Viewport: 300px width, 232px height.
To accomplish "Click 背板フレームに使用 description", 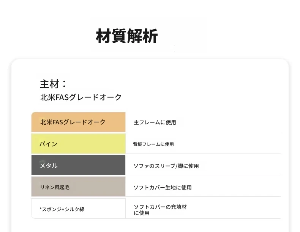I will pyautogui.click(x=153, y=144).
